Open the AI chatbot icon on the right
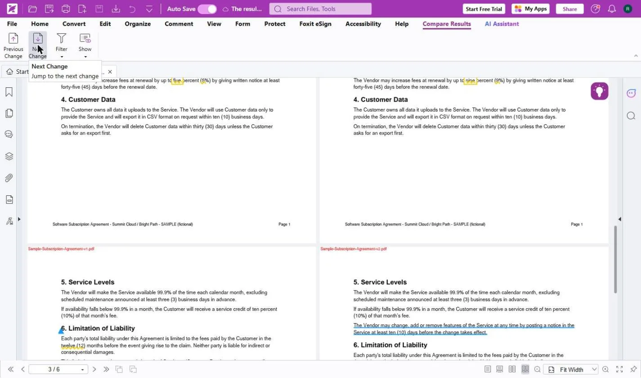The image size is (641, 378). [x=631, y=93]
